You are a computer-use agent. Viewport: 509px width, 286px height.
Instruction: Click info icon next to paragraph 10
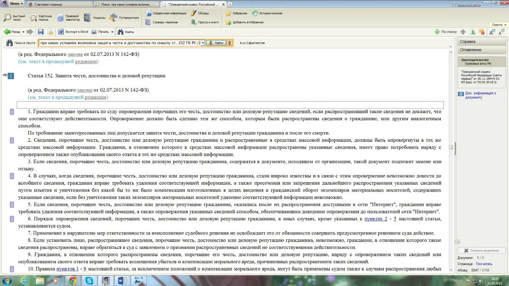[x=12, y=269]
